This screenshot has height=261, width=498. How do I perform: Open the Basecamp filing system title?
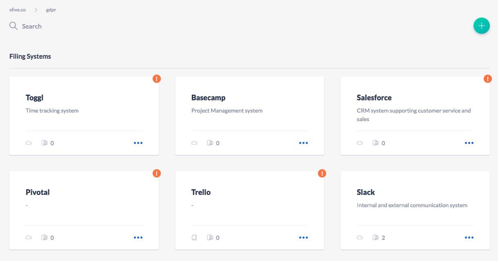(208, 98)
